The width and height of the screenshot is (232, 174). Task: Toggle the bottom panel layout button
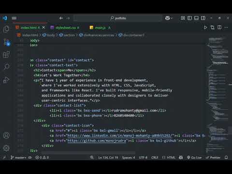point(196,18)
